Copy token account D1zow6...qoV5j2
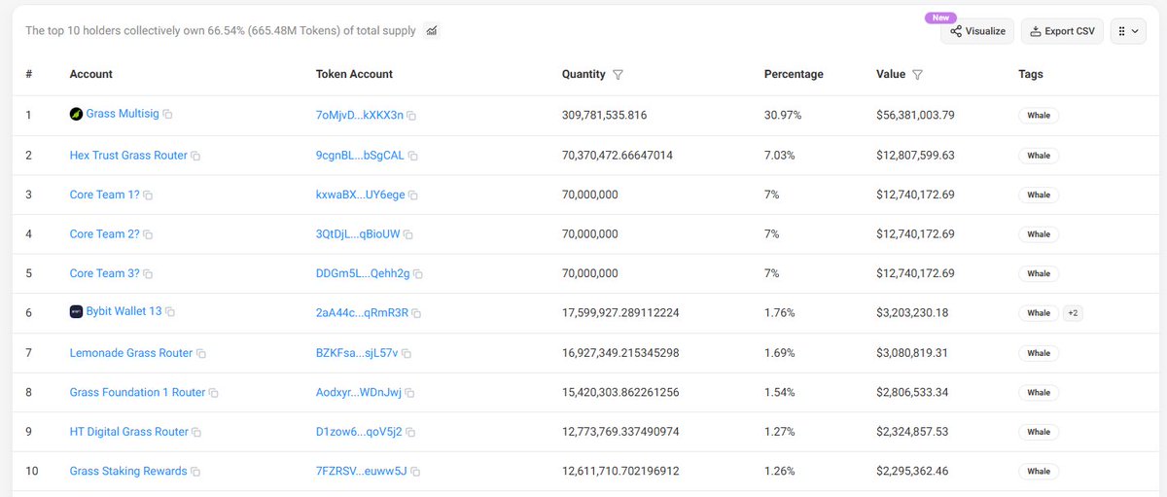The image size is (1167, 497). coord(410,432)
